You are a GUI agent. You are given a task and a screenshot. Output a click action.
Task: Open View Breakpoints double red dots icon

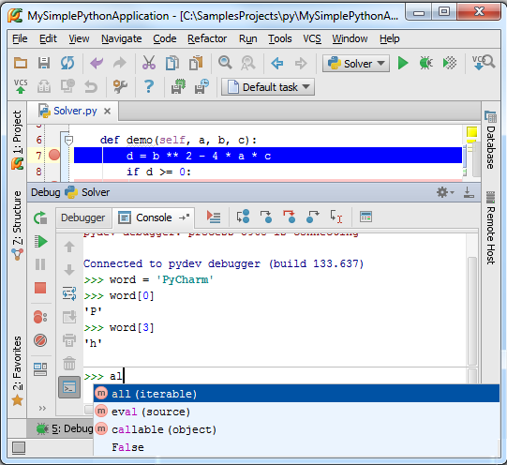(x=40, y=317)
